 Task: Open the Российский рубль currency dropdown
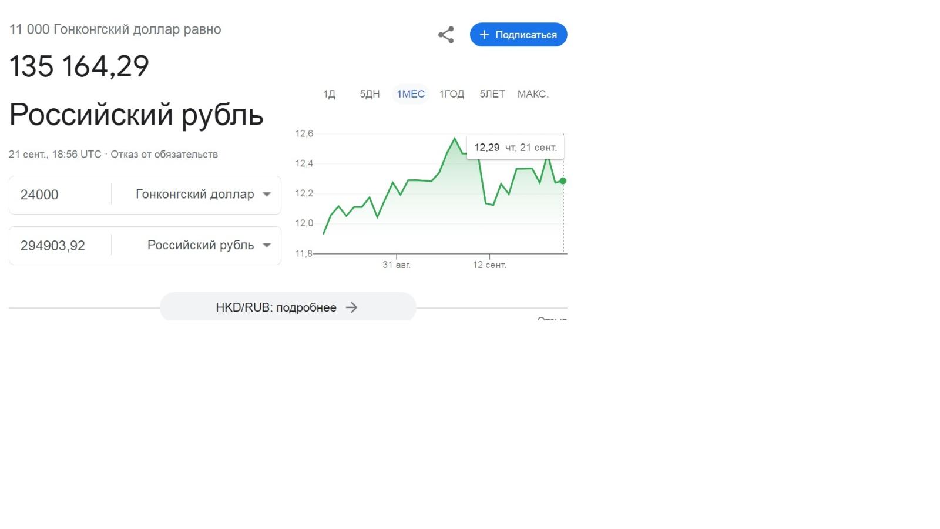(x=200, y=245)
